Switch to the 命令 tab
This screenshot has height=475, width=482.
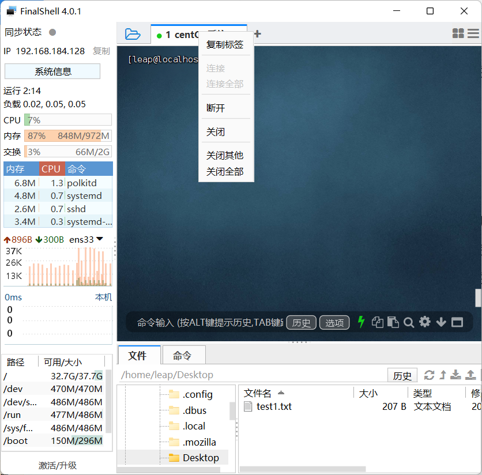[x=184, y=356]
